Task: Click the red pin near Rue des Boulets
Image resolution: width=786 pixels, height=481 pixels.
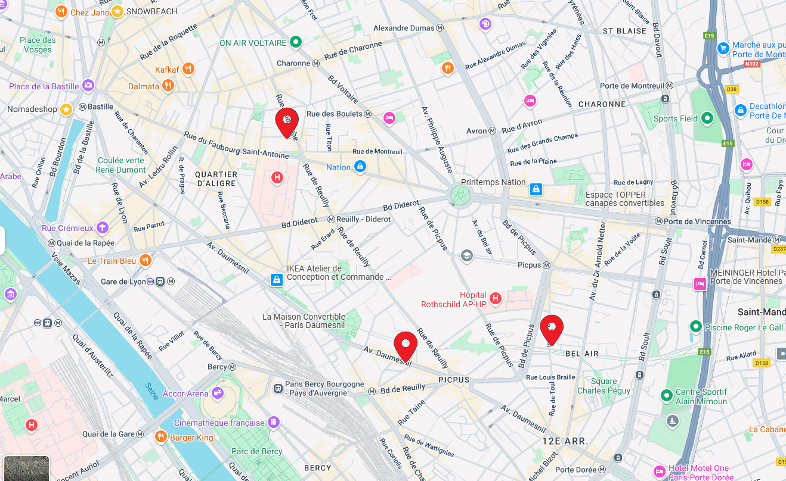Action: click(x=287, y=123)
